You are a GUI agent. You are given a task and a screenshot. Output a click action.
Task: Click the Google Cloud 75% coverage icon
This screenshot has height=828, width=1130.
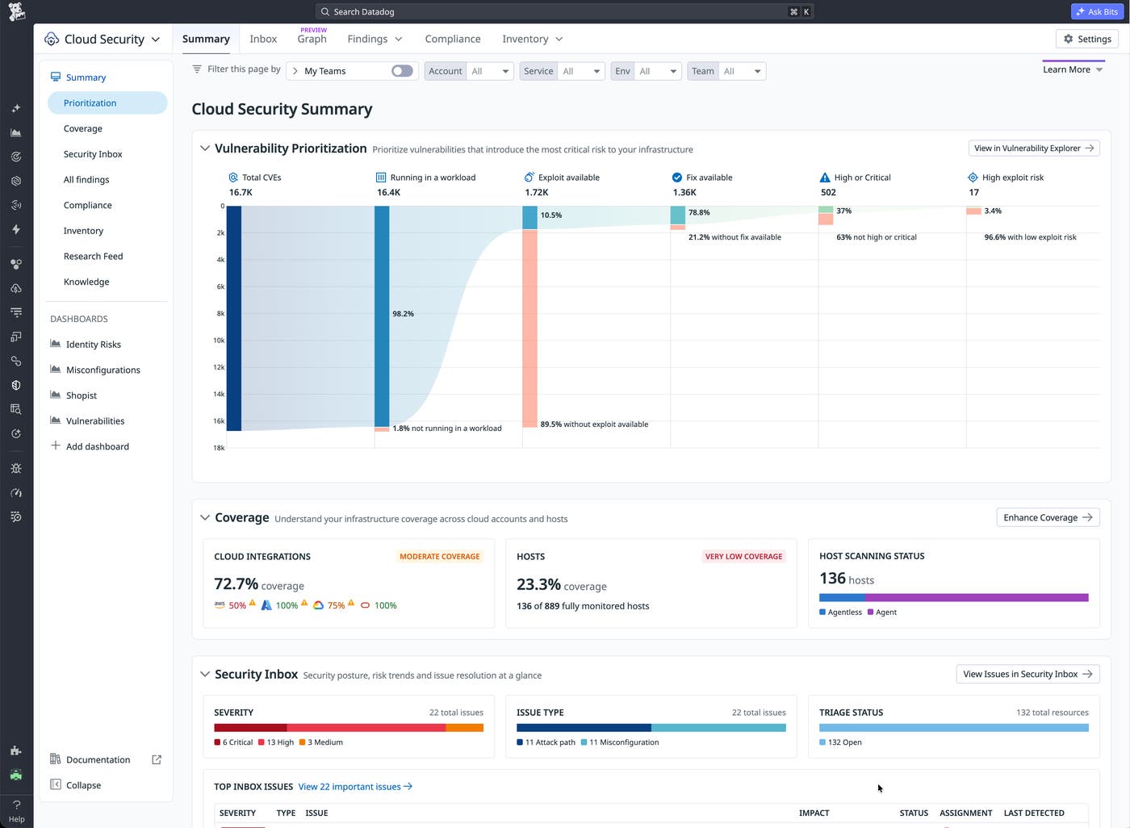[x=319, y=605]
